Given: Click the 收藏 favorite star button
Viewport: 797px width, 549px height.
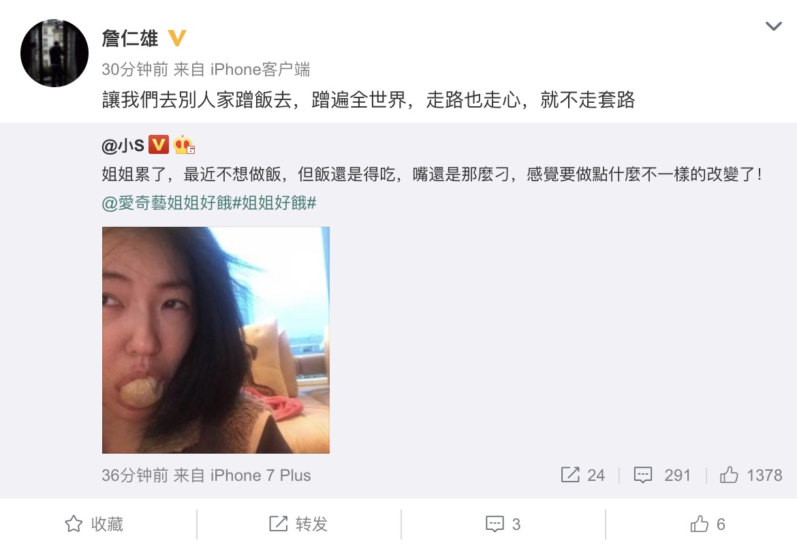Looking at the screenshot, I should [x=94, y=524].
